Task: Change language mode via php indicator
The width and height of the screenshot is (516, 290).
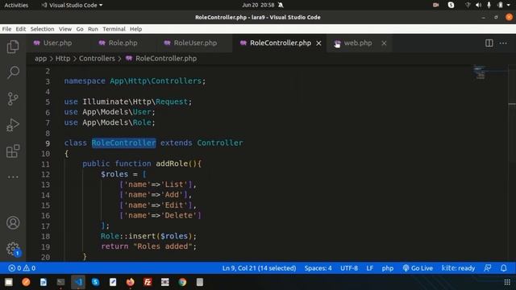Action: pos(387,268)
